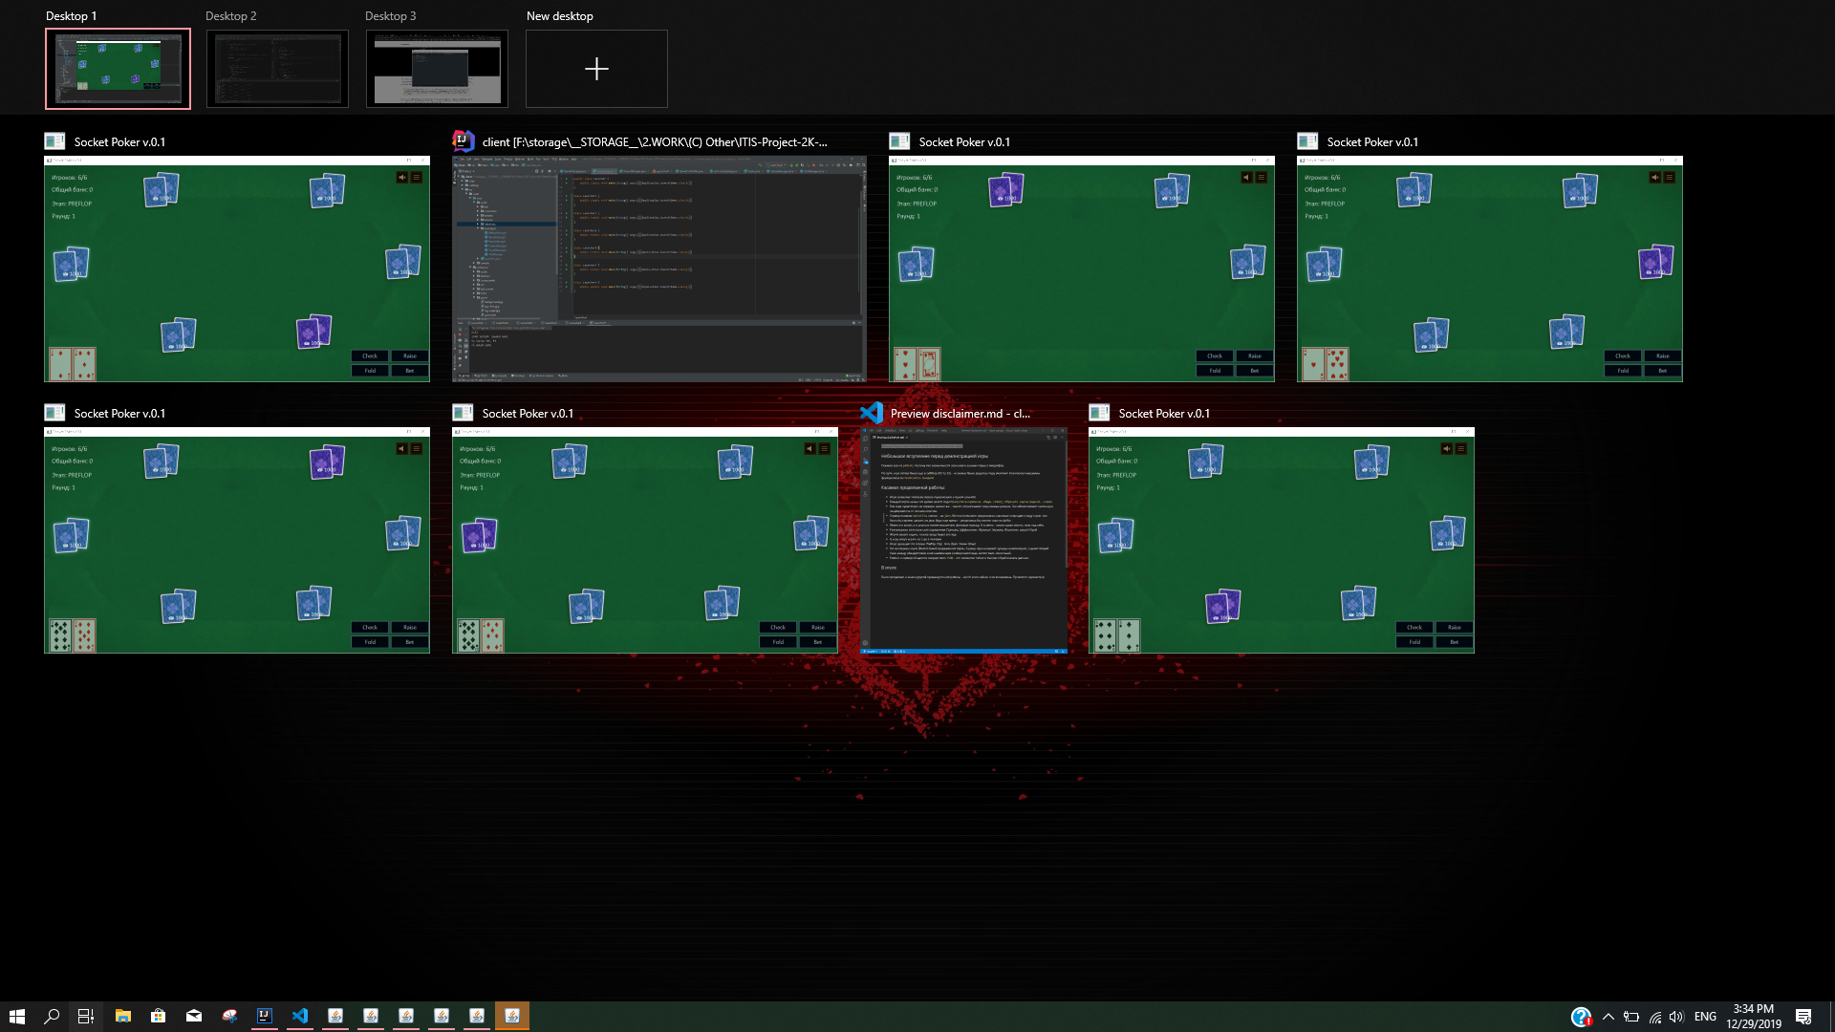Open the IntelliJ IDEA taskbar icon

click(x=265, y=1016)
